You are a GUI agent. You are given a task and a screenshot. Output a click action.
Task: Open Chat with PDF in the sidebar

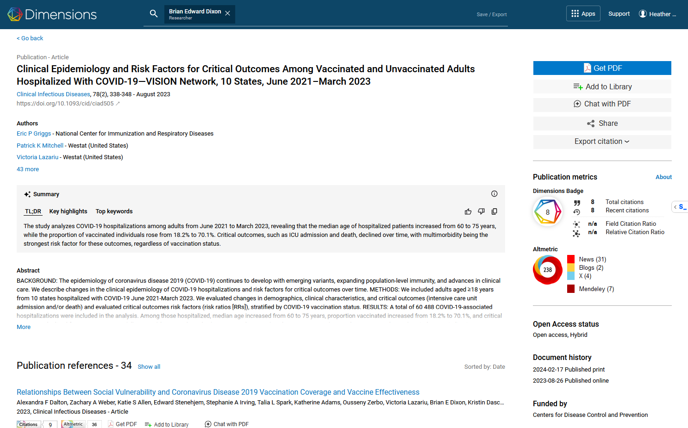[602, 104]
